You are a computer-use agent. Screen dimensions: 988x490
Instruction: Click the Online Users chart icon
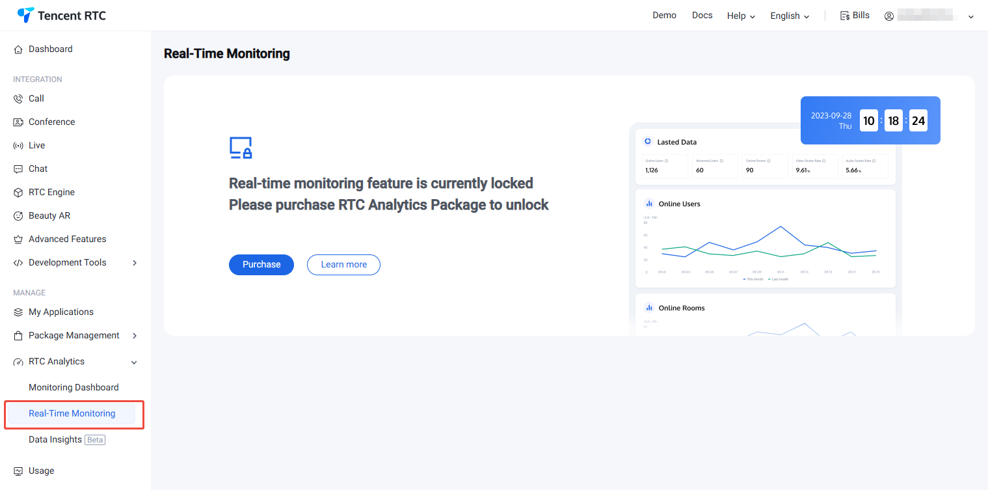pos(648,204)
